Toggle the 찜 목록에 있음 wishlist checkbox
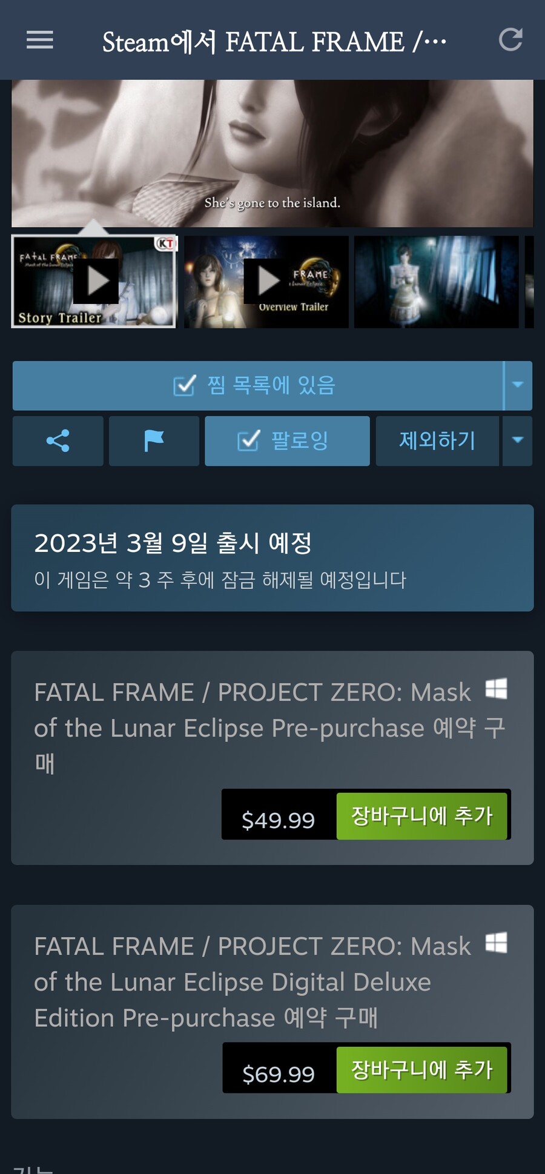Viewport: 545px width, 1174px height. coord(184,385)
